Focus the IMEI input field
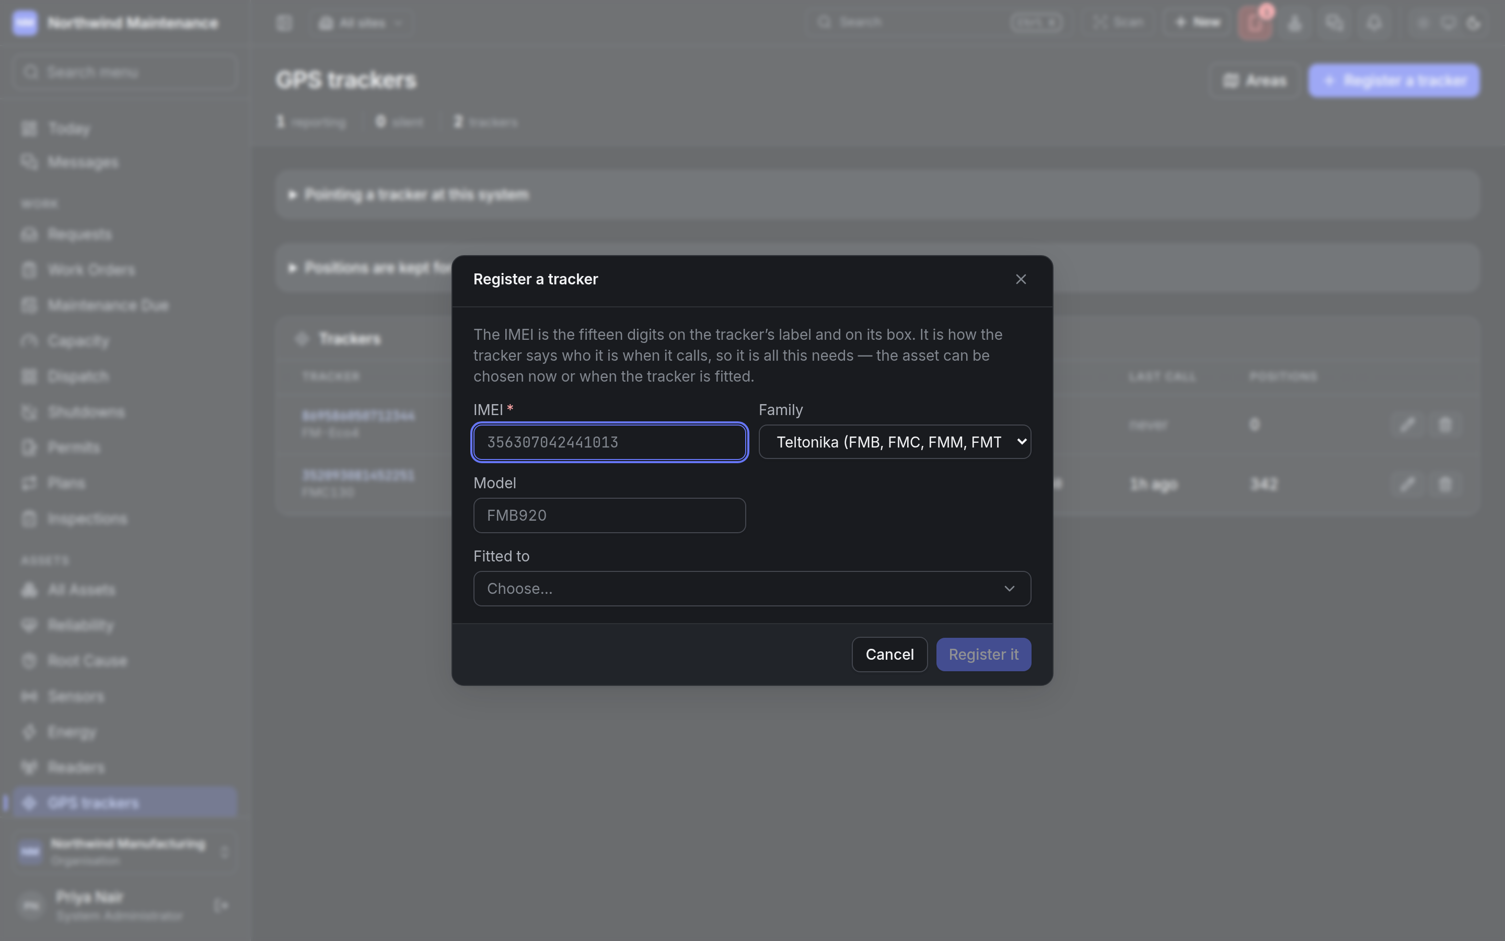 609,442
